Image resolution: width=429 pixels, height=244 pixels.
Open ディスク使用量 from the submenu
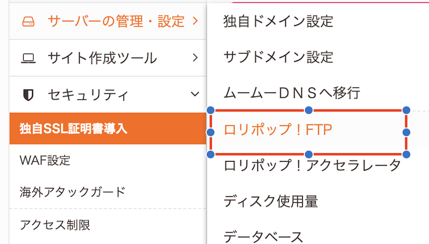pyautogui.click(x=271, y=201)
